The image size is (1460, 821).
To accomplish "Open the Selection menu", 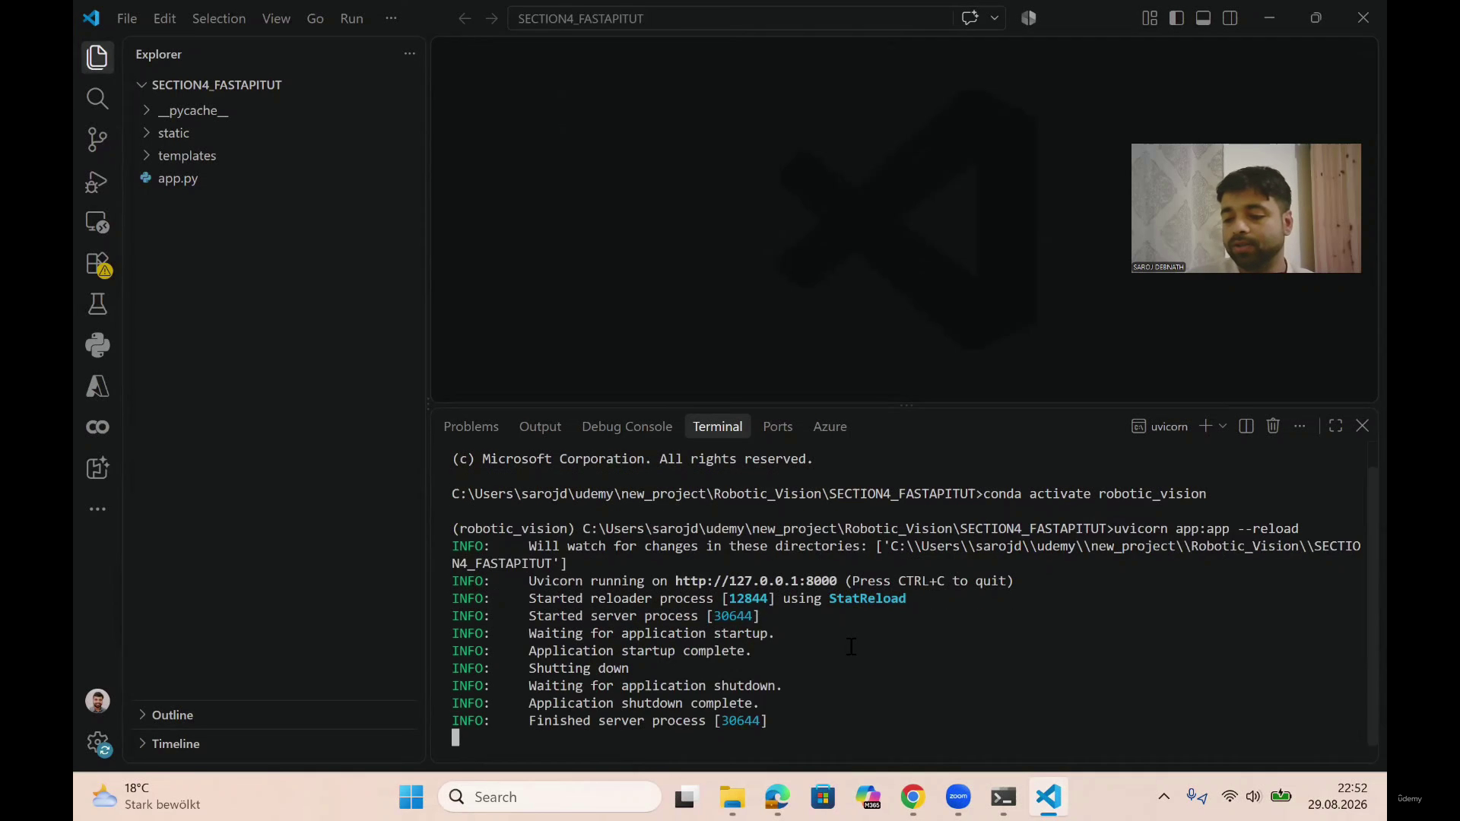I will click(218, 18).
